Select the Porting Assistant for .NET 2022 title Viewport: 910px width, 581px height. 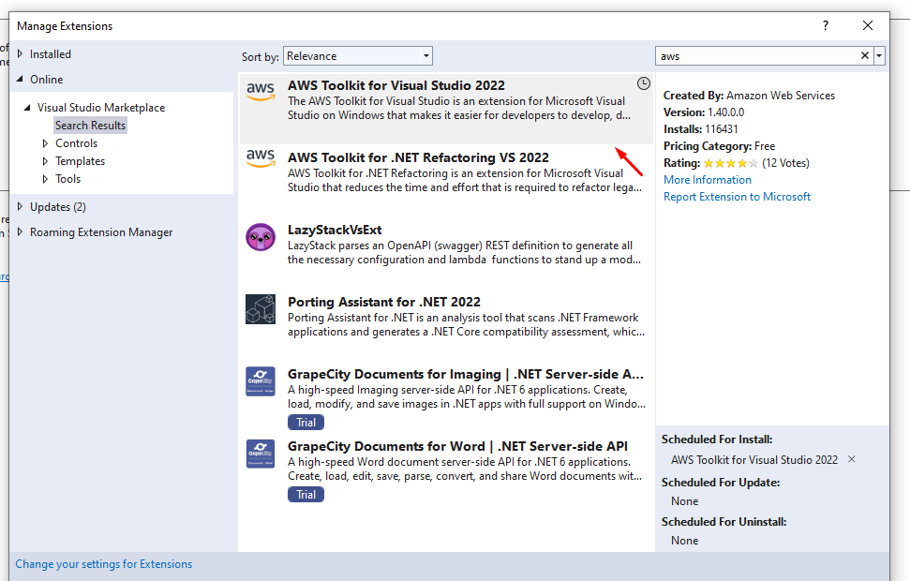(x=384, y=302)
